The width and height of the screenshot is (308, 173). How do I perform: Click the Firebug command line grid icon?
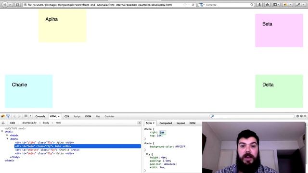pyautogui.click(x=26, y=116)
